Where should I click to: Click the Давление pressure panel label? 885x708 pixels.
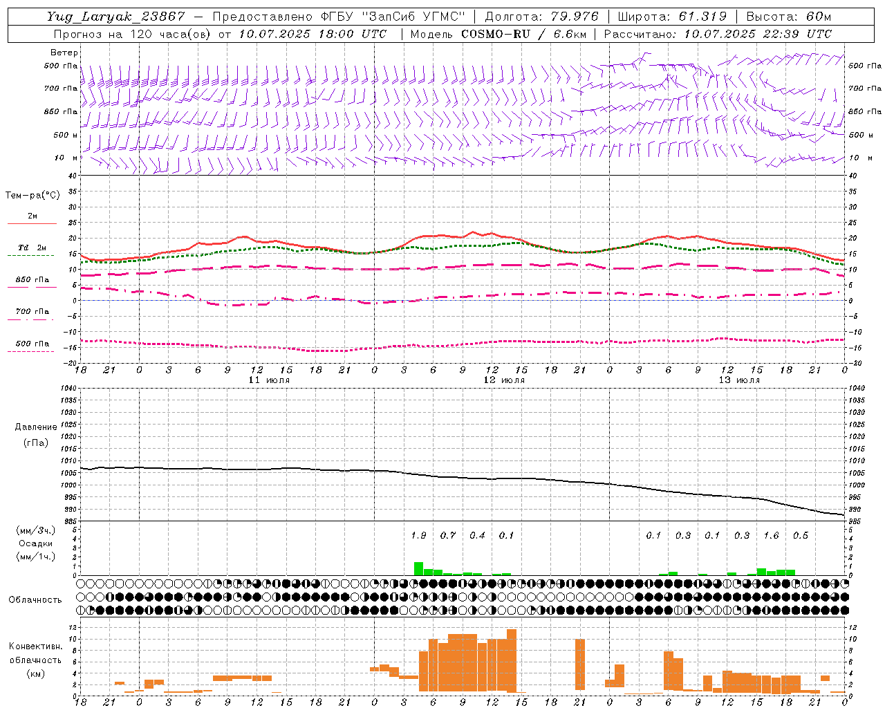(x=36, y=427)
